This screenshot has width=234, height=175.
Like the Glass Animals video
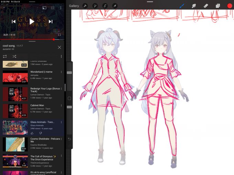pos(32,133)
